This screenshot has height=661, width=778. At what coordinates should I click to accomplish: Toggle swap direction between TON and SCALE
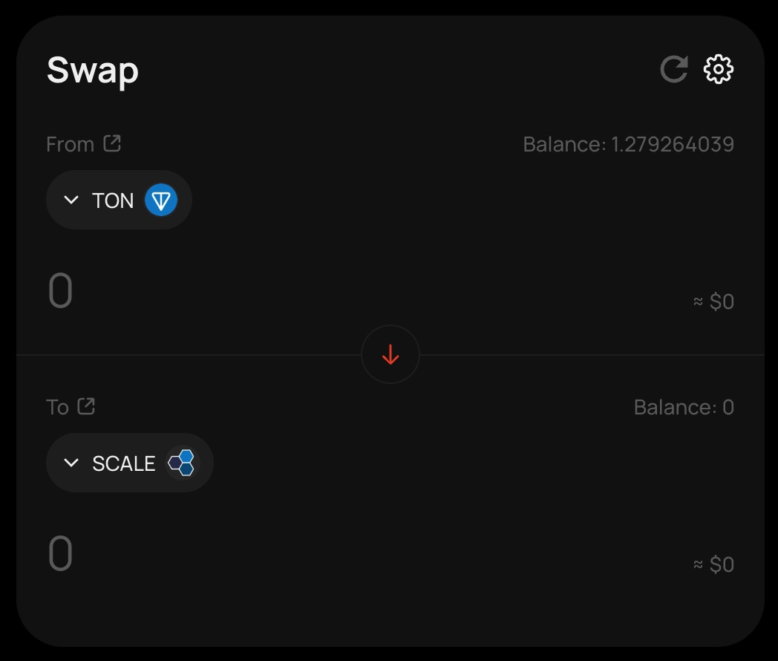390,354
